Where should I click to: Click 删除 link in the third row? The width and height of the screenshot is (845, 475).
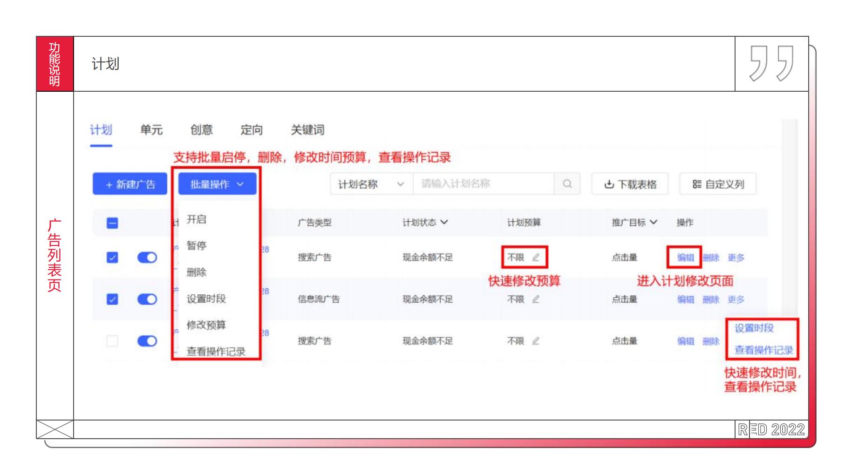711,341
